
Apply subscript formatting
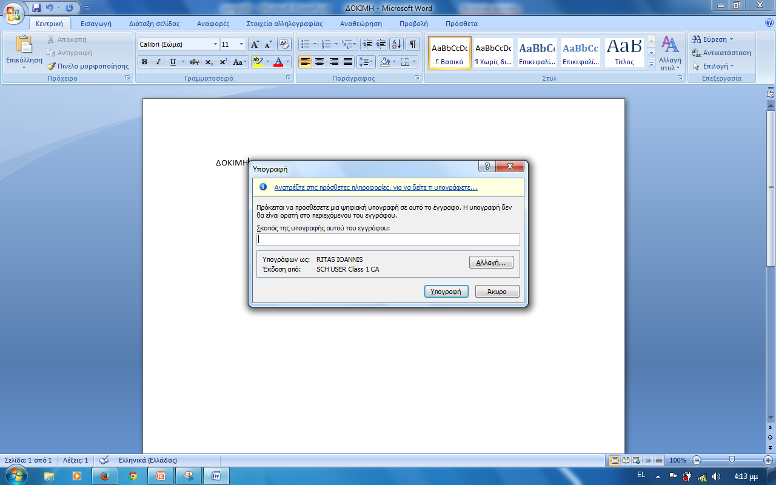209,62
